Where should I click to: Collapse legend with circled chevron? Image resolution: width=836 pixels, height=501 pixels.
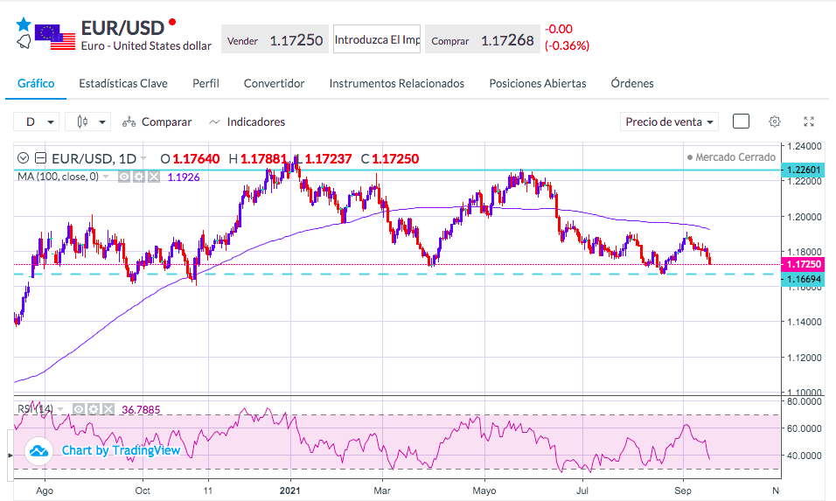click(x=23, y=157)
